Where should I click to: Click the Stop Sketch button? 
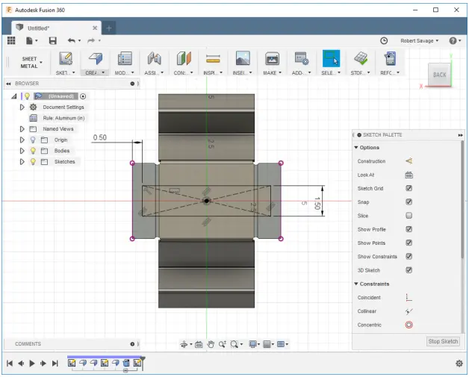coord(443,341)
